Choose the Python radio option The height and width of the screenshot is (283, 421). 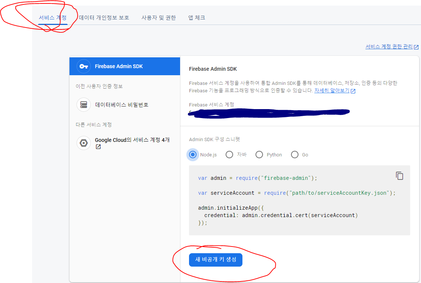(x=259, y=155)
